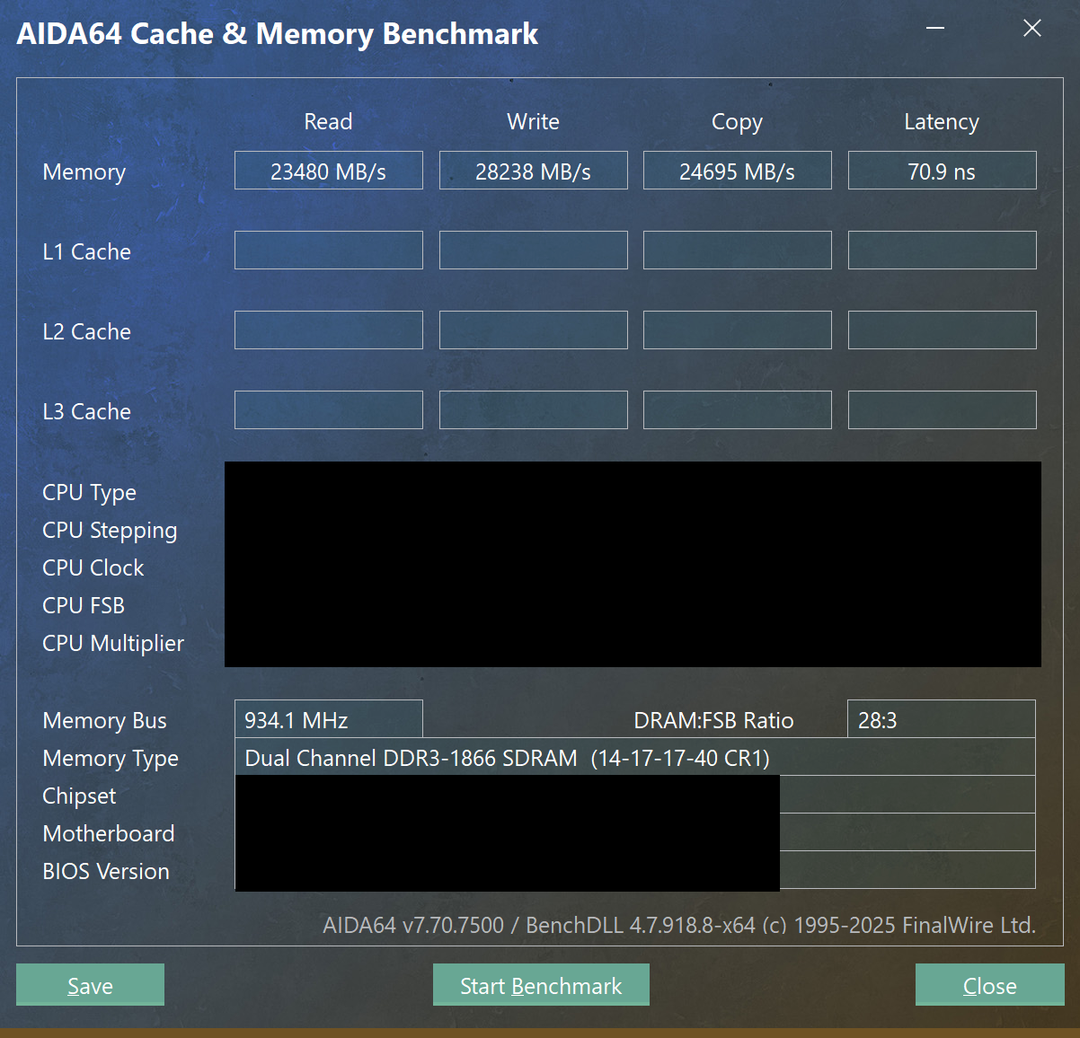Viewport: 1080px width, 1038px height.
Task: Select the DRAM:FSB Ratio value 28:3
Action: point(942,719)
